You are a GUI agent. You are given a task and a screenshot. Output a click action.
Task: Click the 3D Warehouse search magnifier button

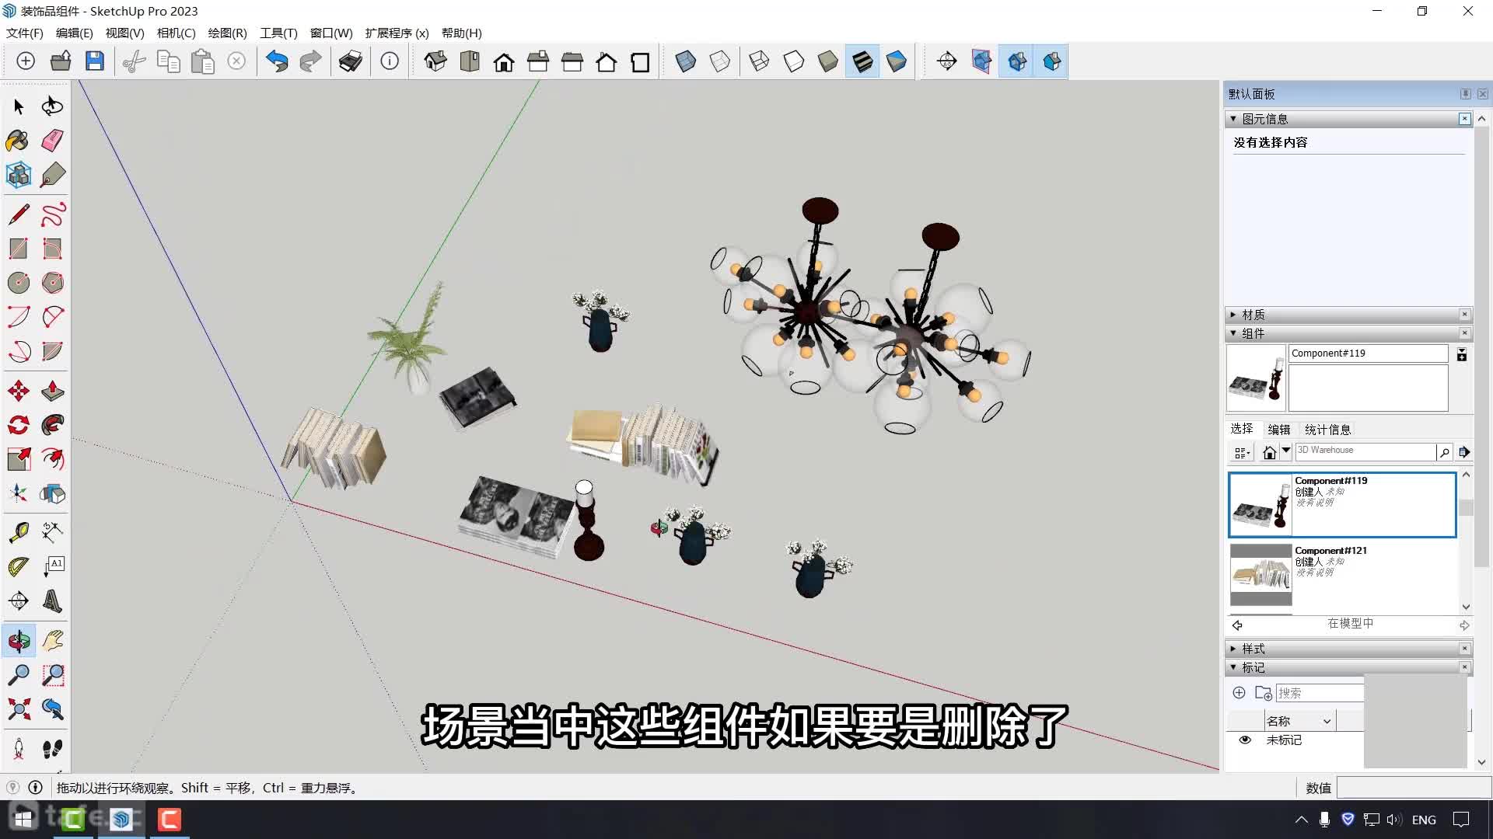1445,451
